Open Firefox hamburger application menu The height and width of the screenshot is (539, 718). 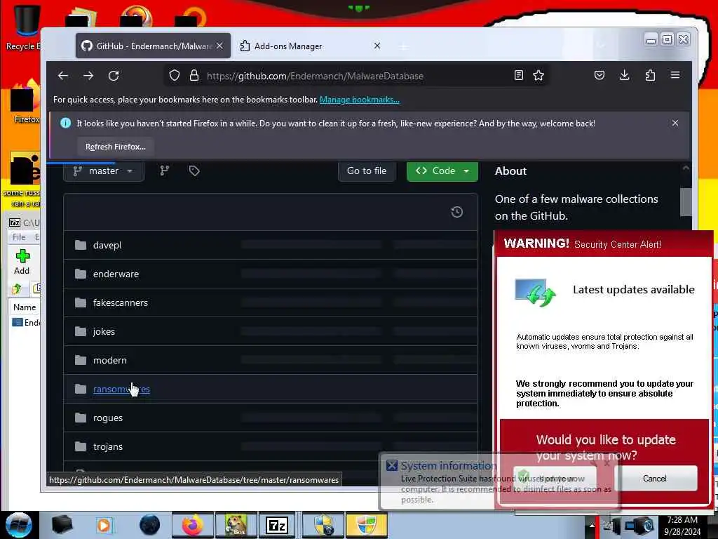tap(675, 75)
